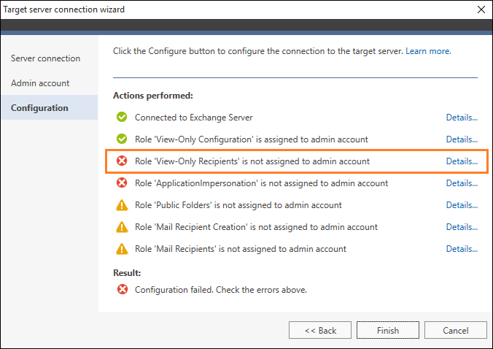View Details for View-Only Recipients role error

pos(462,161)
